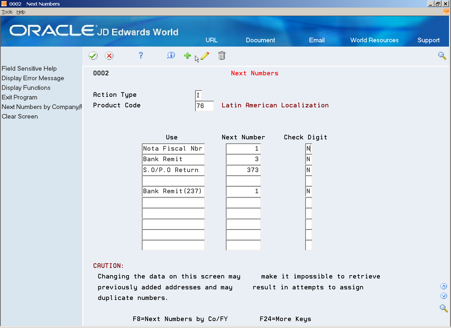Click Next Number field showing 3

(243, 159)
